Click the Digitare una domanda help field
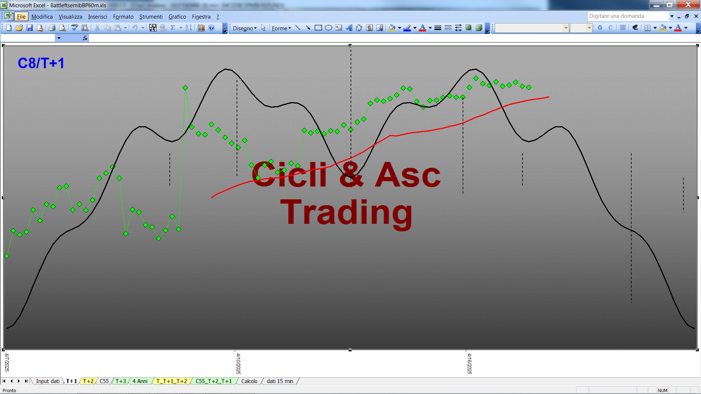Viewport: 701px width, 394px height. 628,16
